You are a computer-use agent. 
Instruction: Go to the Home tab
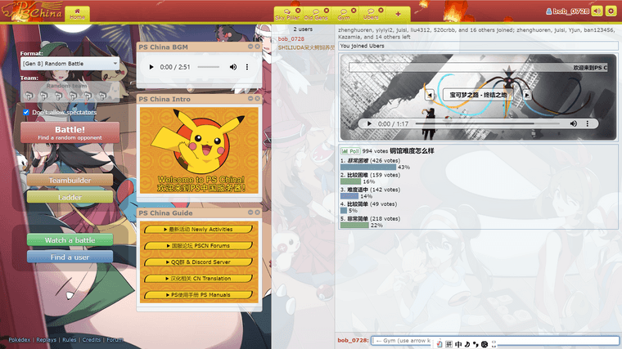77,14
